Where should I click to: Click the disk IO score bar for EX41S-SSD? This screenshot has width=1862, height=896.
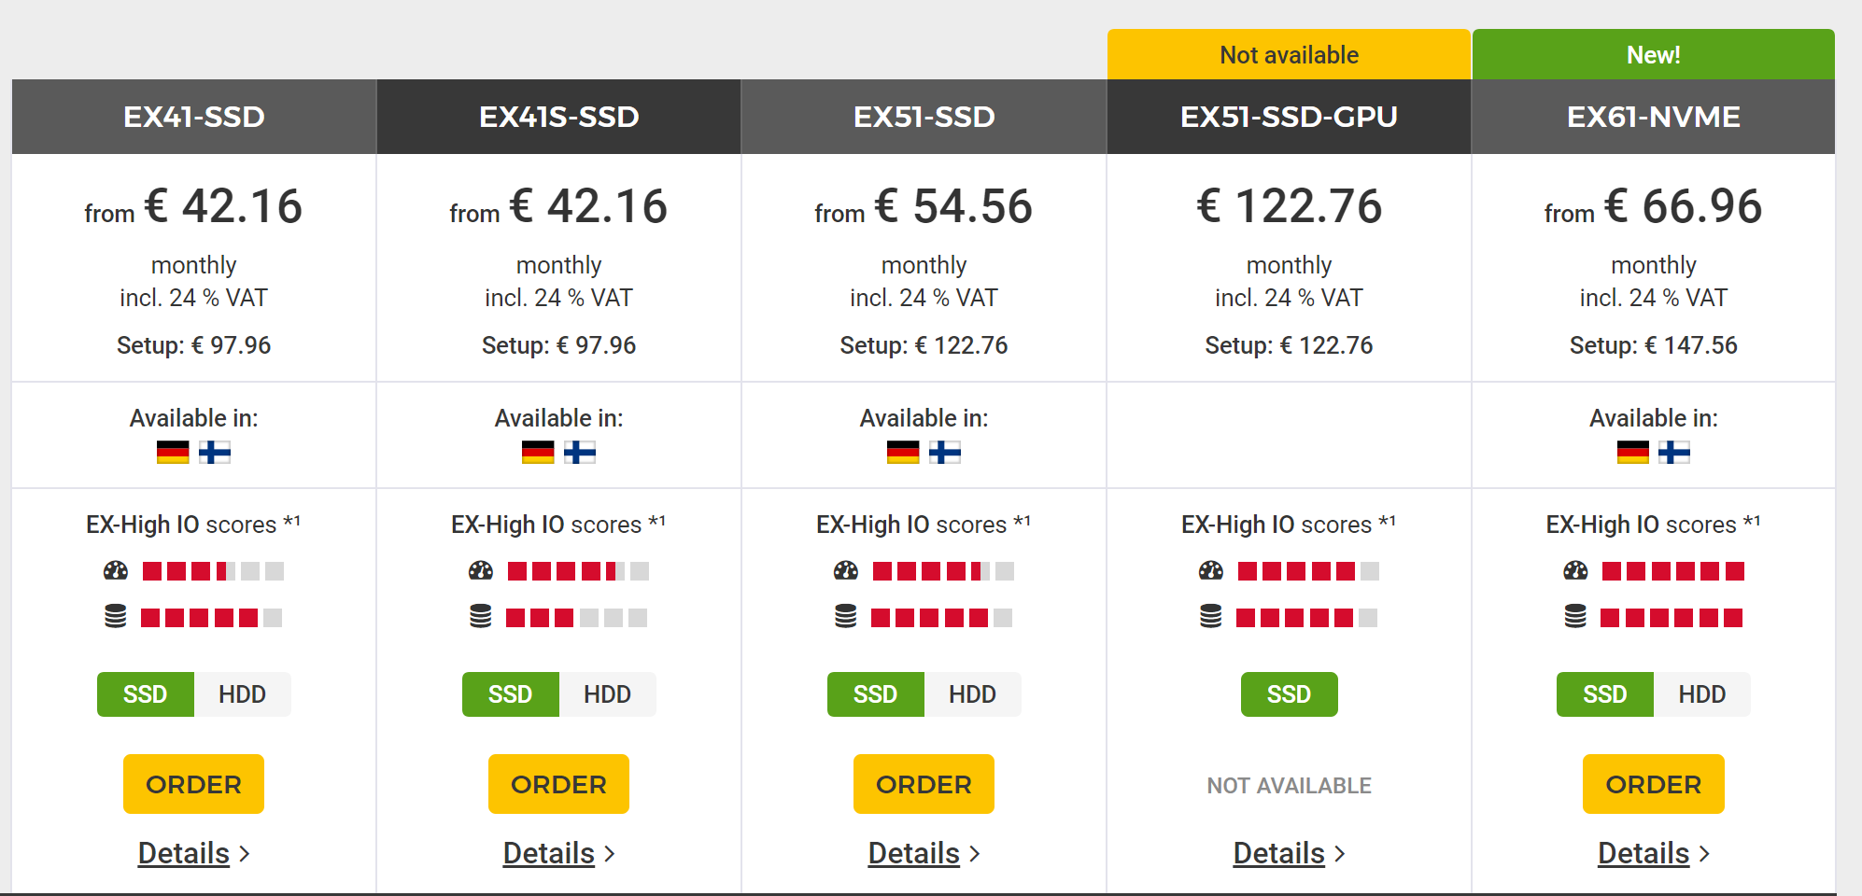pos(577,618)
